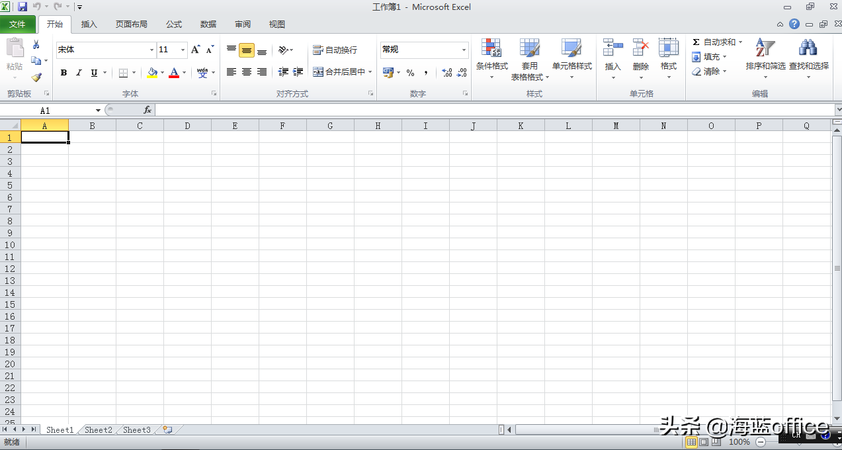842x450 pixels.
Task: Click the decrease decimal icon
Action: coord(462,73)
